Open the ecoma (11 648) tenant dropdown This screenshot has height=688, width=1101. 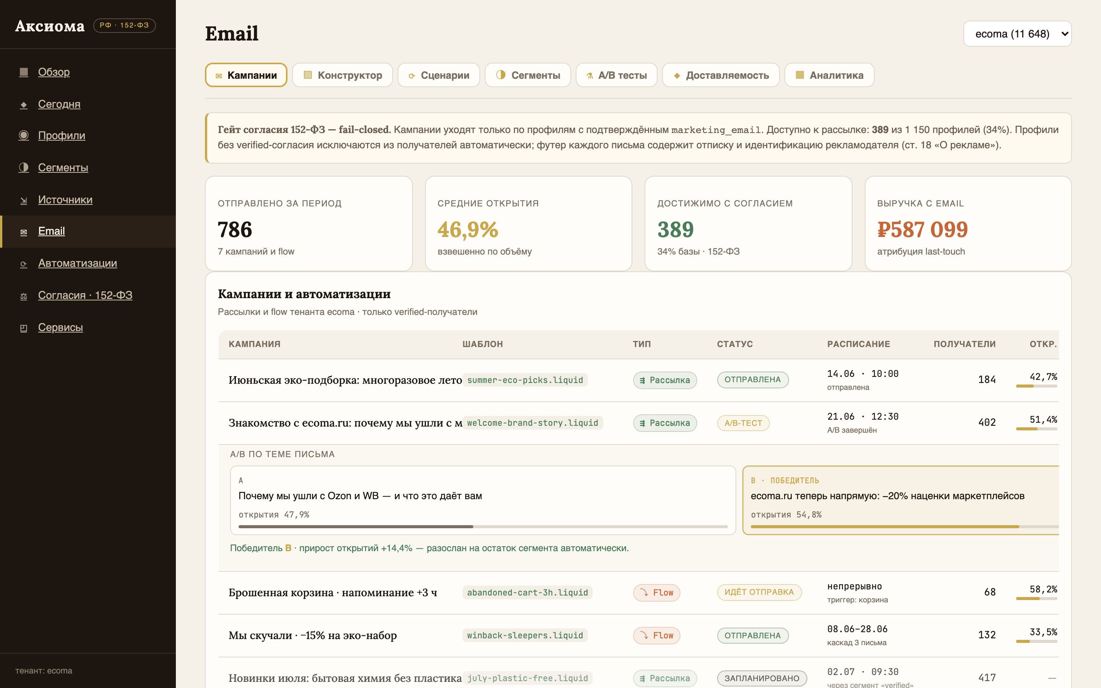pyautogui.click(x=1017, y=34)
